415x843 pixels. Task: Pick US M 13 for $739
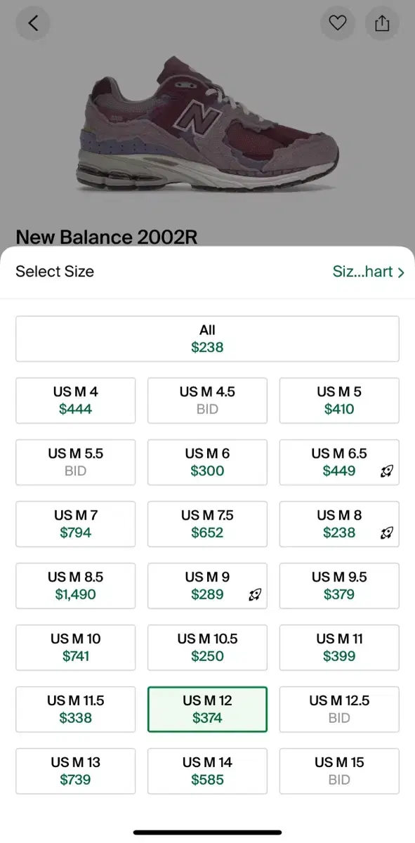coord(75,771)
